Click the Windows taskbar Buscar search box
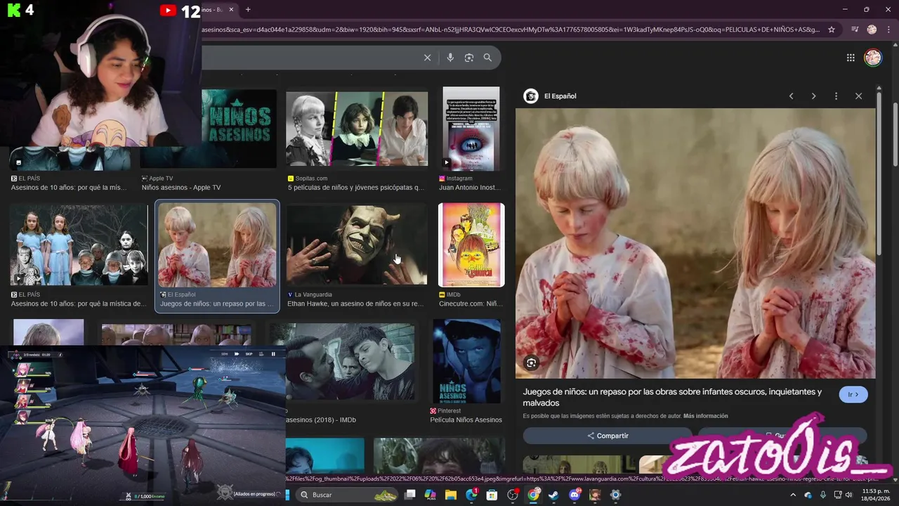The image size is (899, 506). coord(348,495)
